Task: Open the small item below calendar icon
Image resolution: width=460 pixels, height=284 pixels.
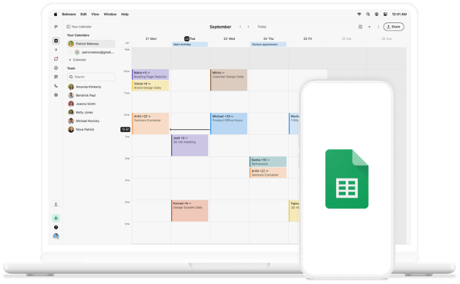Action: pos(56,50)
